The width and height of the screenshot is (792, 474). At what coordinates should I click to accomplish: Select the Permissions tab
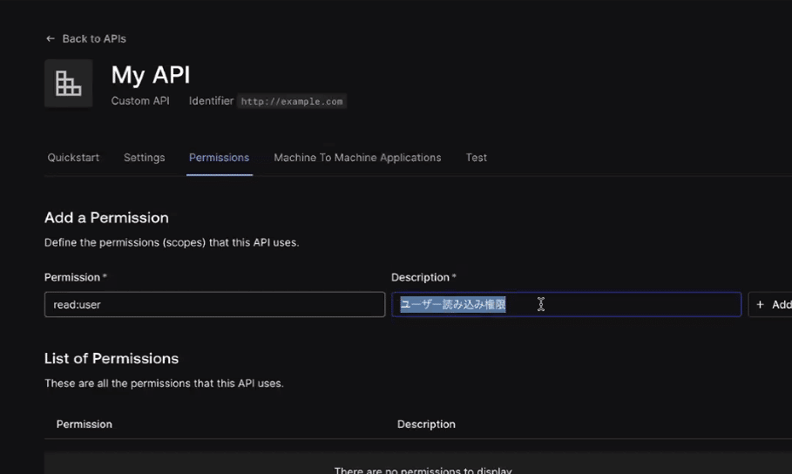coord(220,158)
